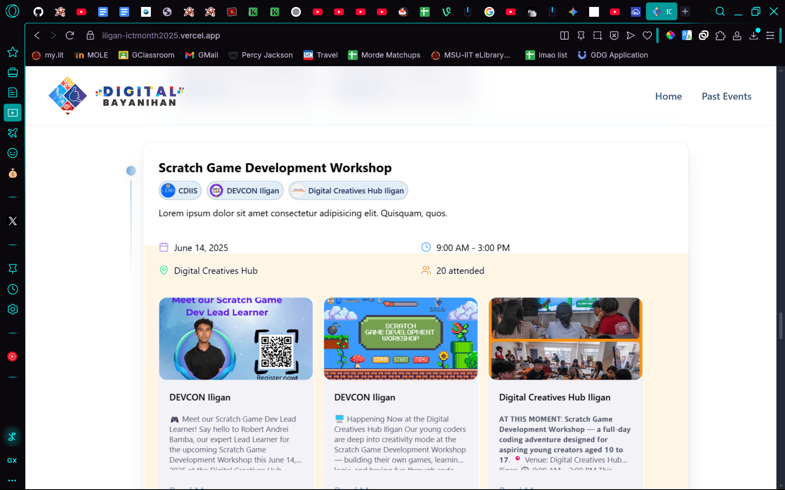This screenshot has width=785, height=490.
Task: Click the June 14, 2025 date
Action: (201, 248)
